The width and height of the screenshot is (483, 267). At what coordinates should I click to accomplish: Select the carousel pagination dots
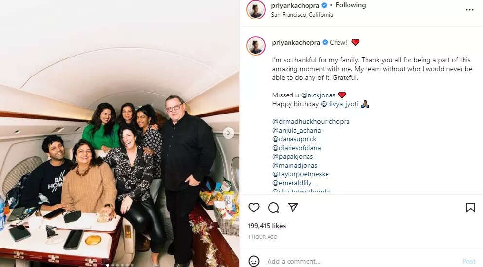click(120, 265)
